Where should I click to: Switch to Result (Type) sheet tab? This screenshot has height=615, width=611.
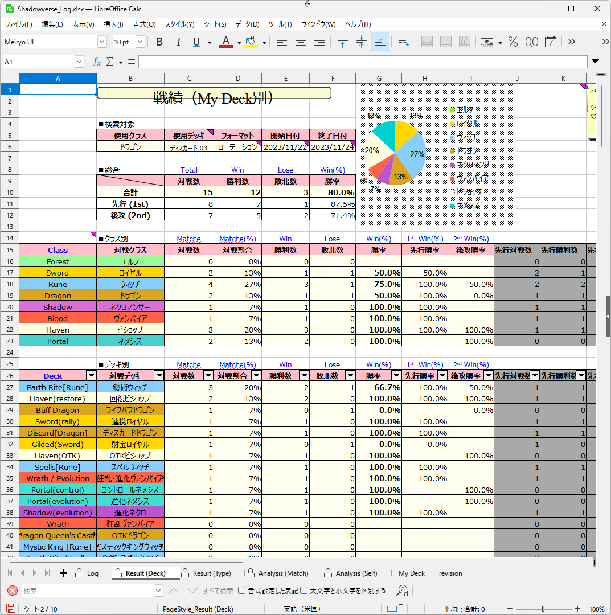207,573
